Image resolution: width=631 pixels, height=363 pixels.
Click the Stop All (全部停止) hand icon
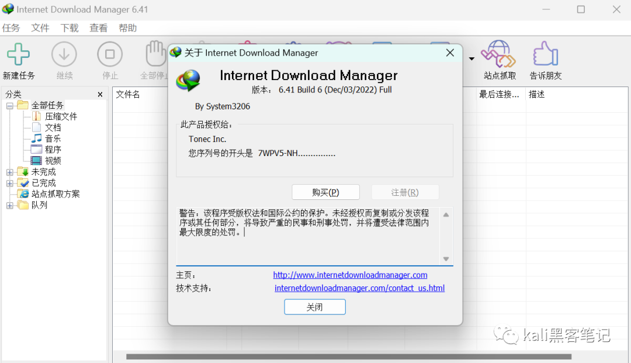pyautogui.click(x=156, y=54)
